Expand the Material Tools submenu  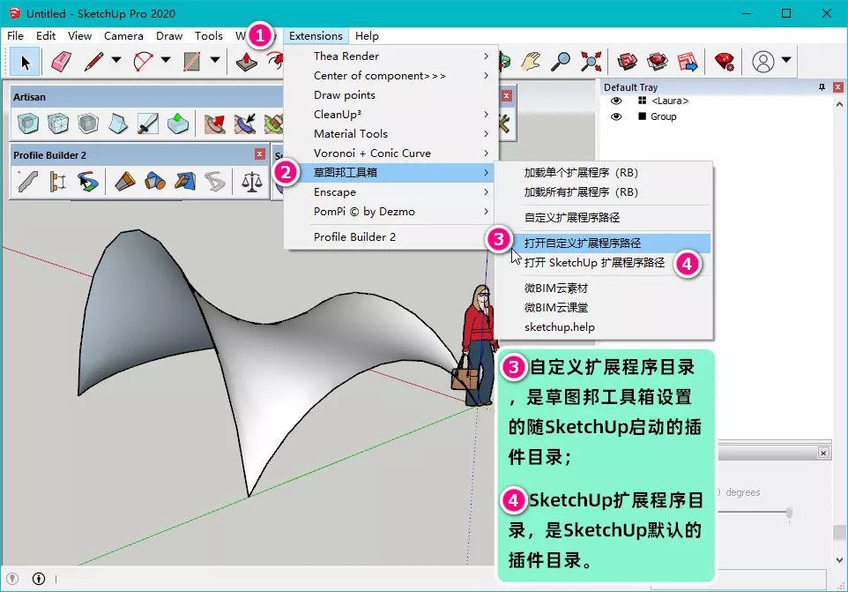click(391, 133)
